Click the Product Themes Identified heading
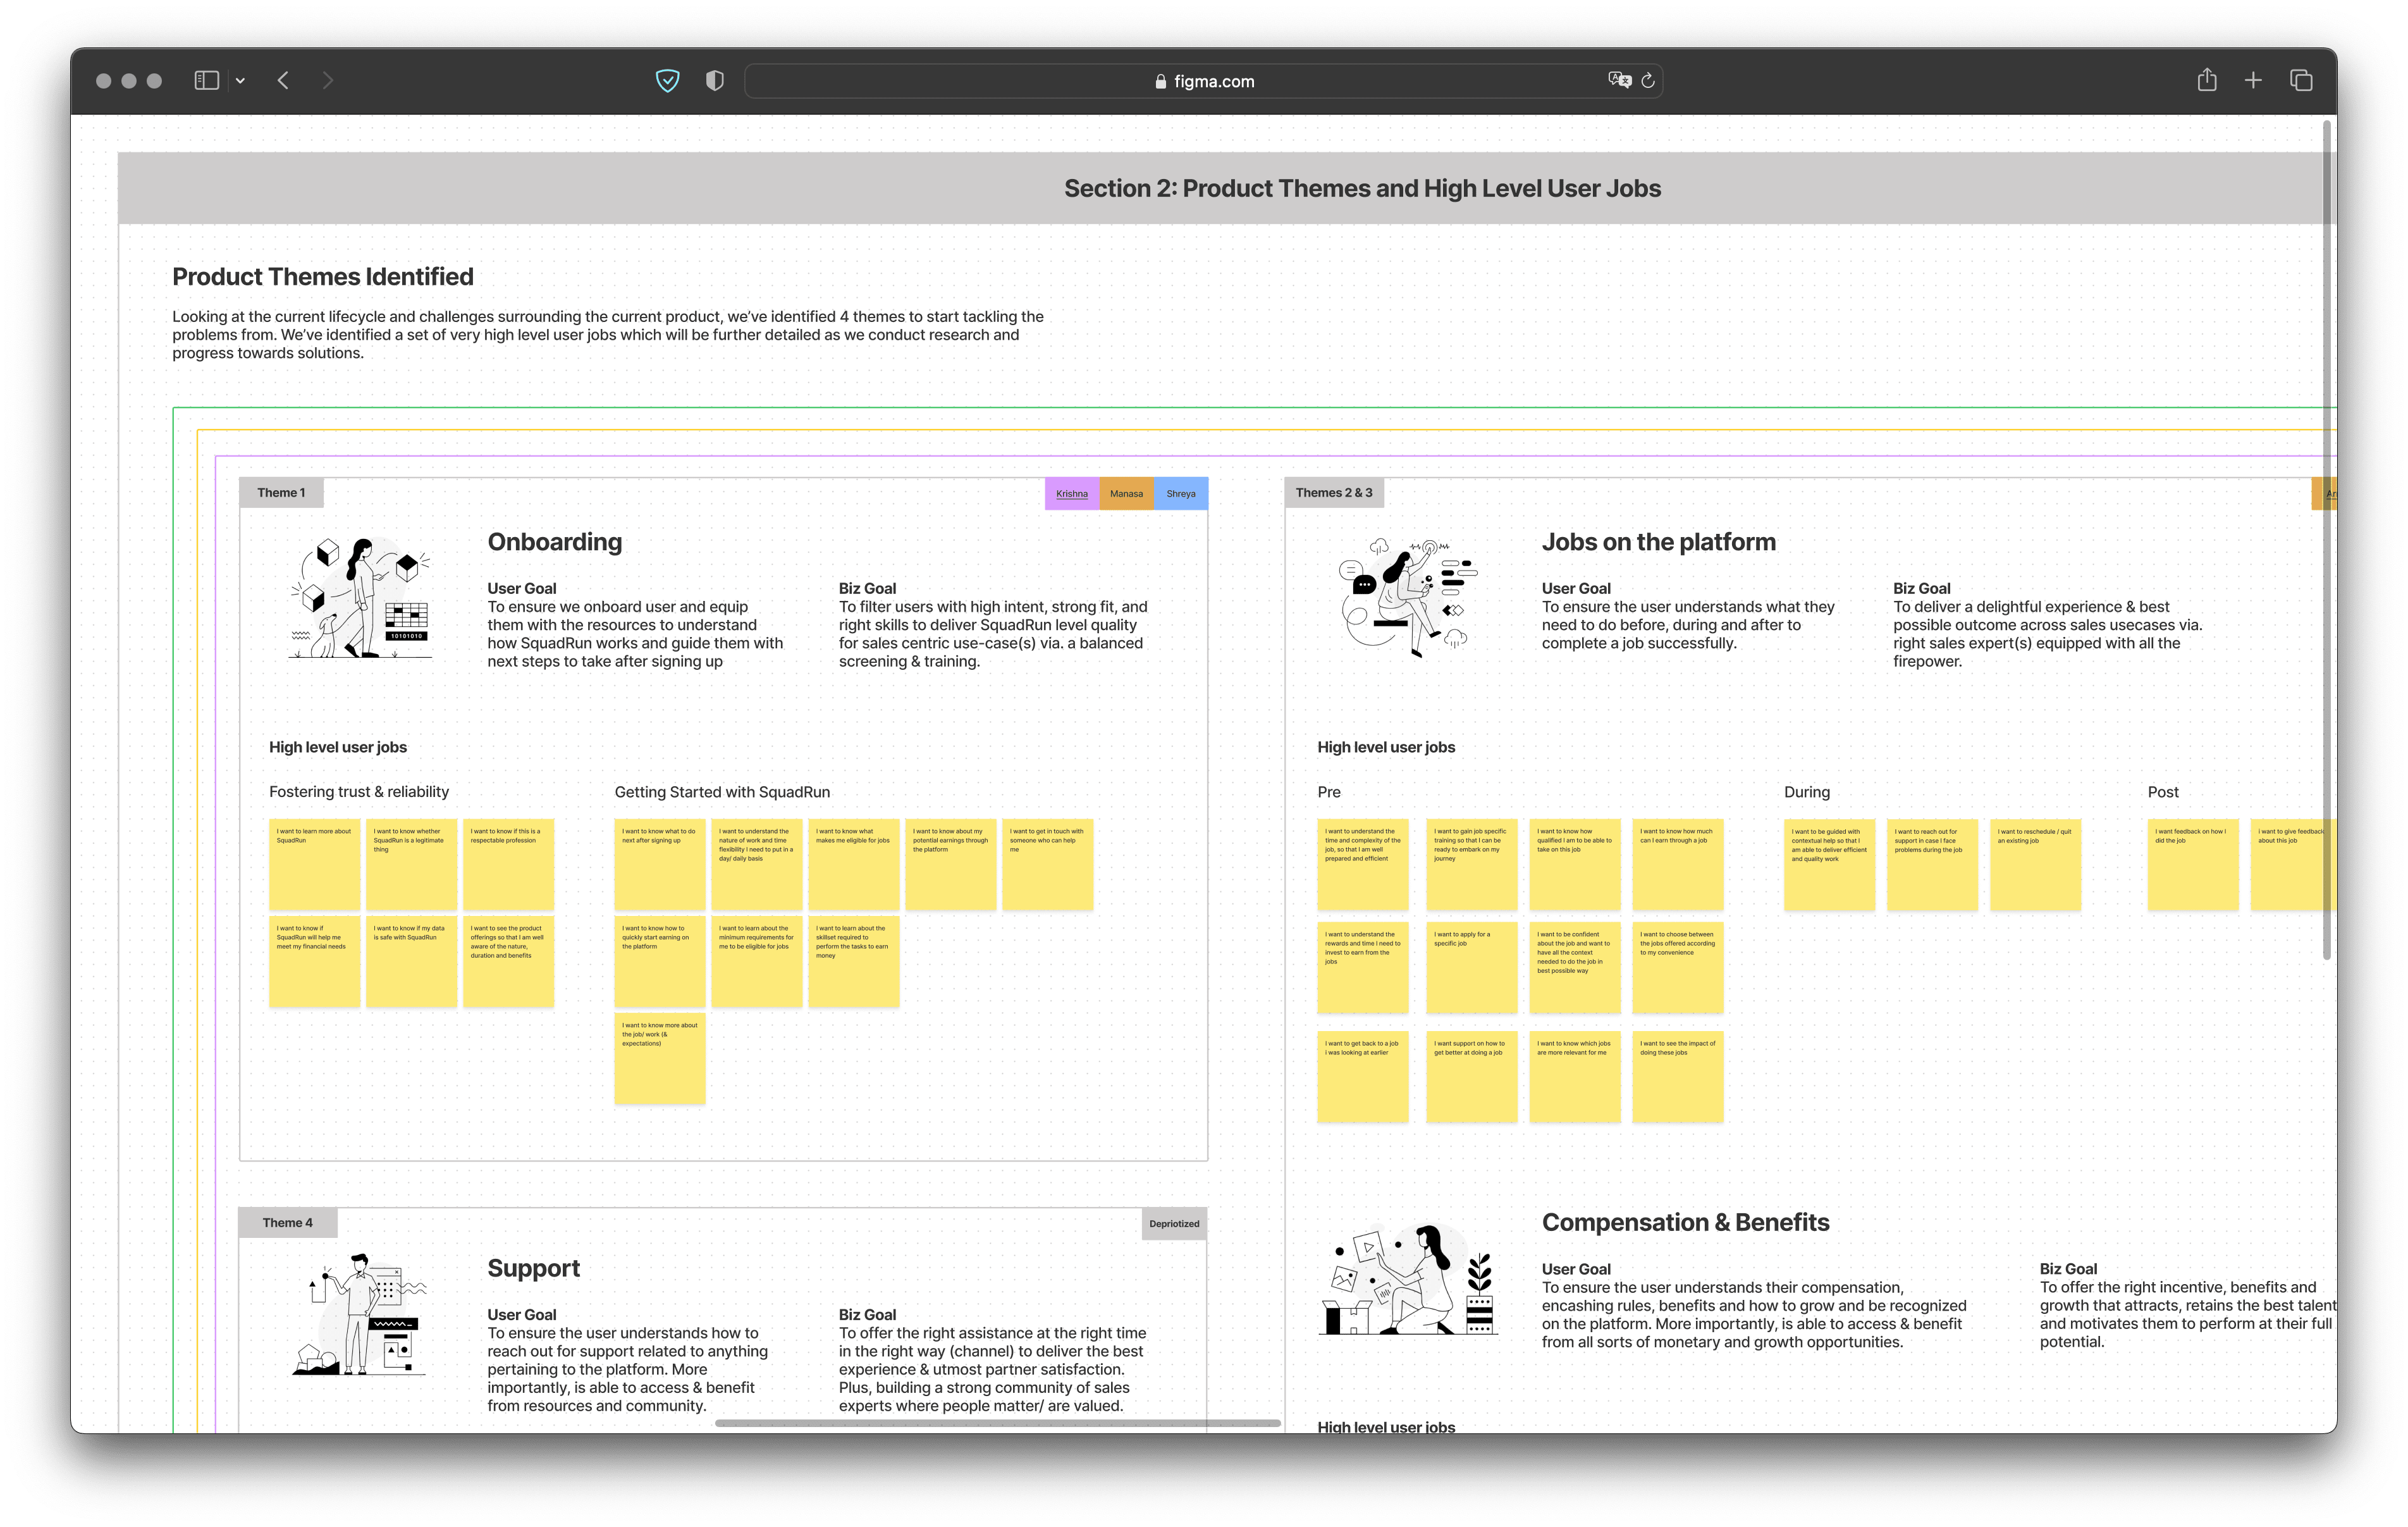The image size is (2408, 1527). point(323,276)
